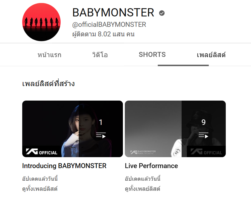Click YG OFFICIAL logo on Introducing BABYMONSTER thumbnail
The image size is (251, 208).
point(42,152)
